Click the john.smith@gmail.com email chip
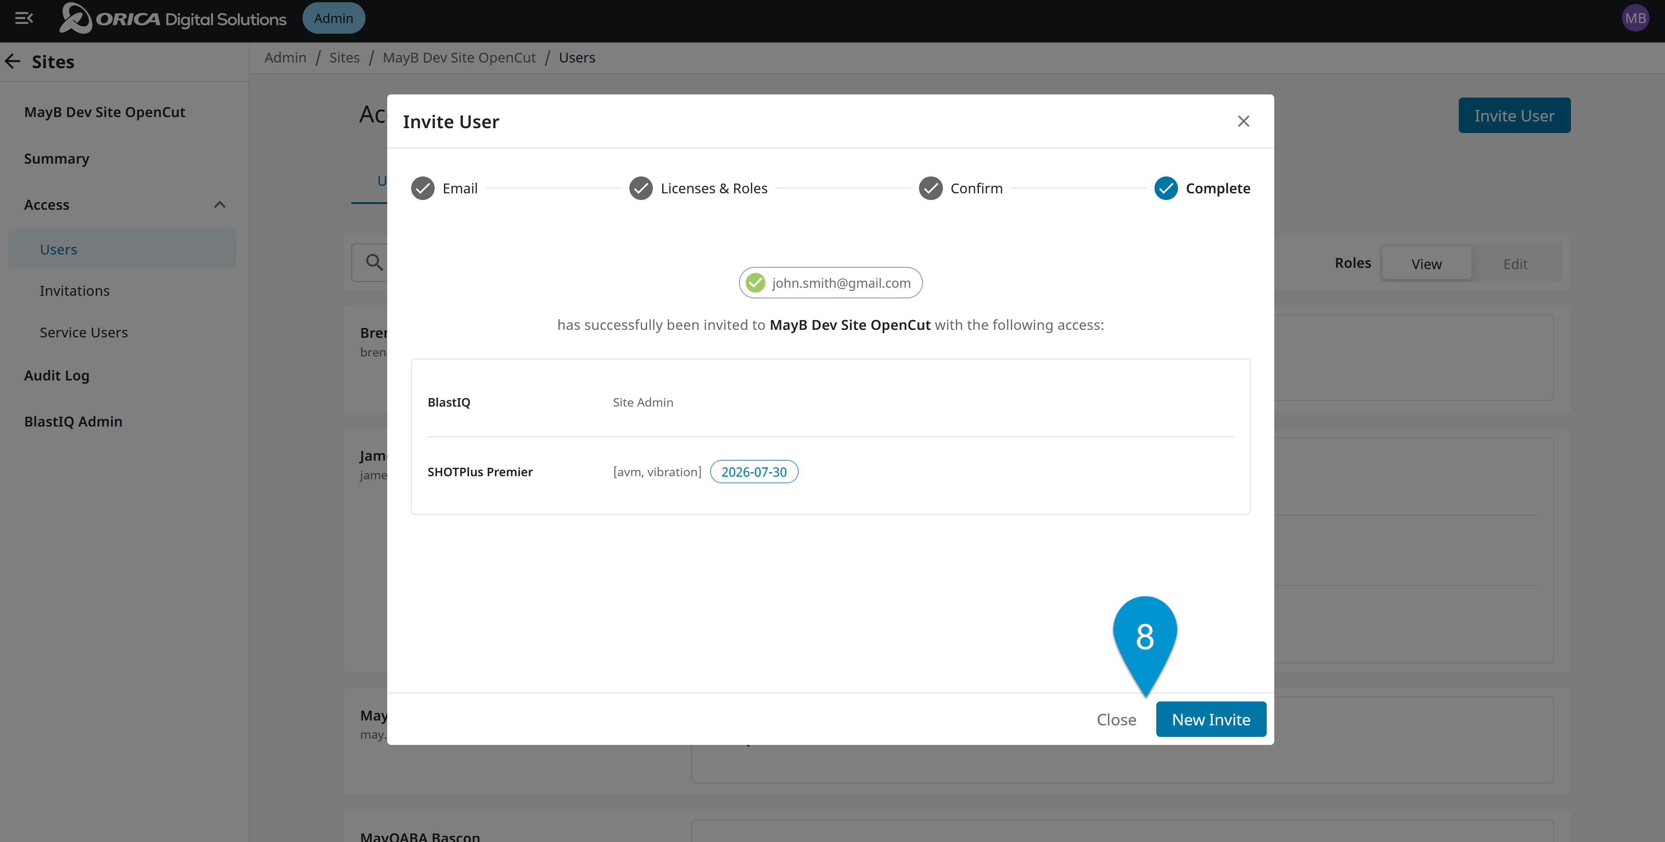The image size is (1665, 842). point(830,282)
